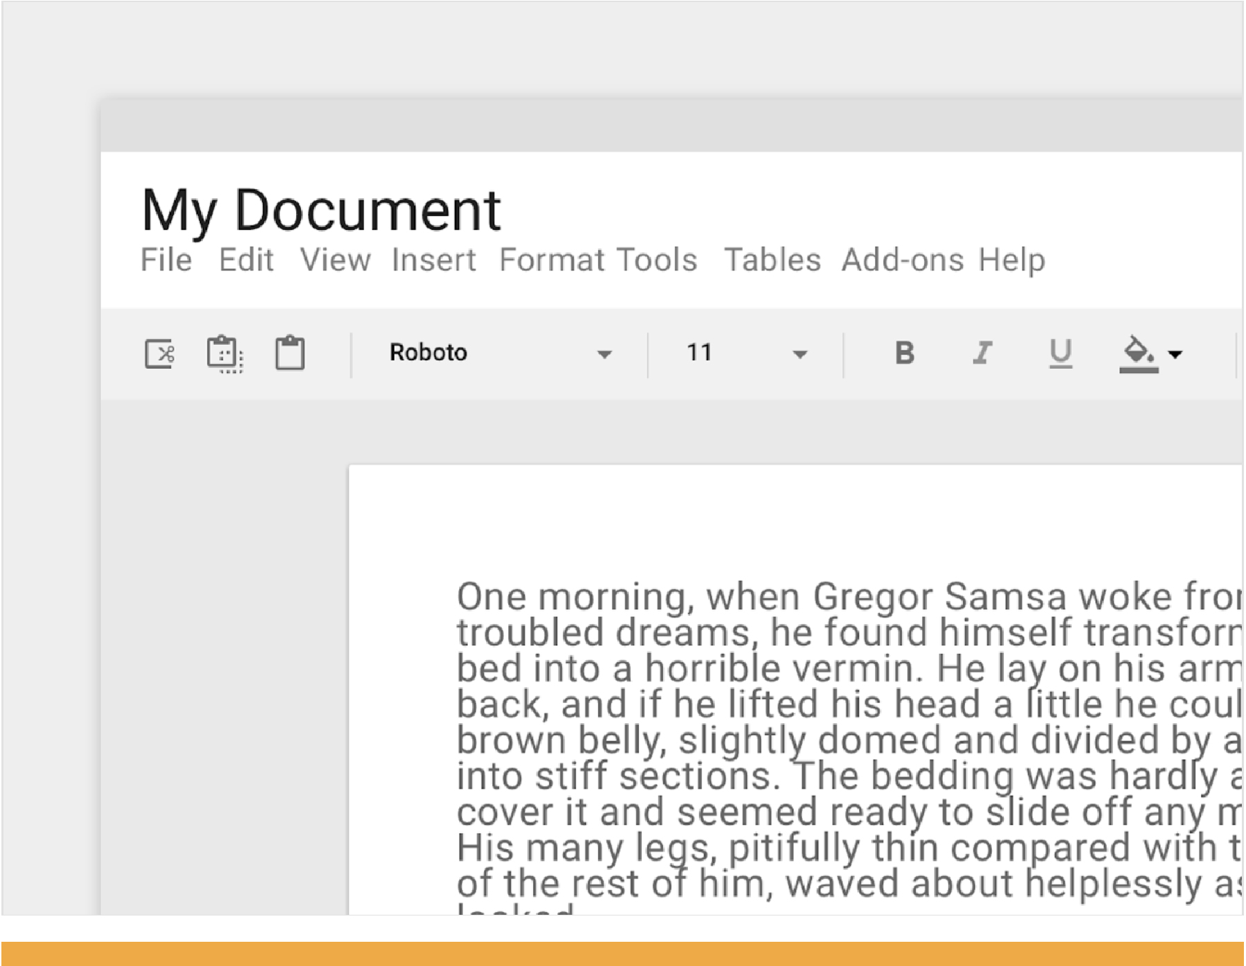The image size is (1246, 966).
Task: Open the Format menu
Action: (x=552, y=260)
